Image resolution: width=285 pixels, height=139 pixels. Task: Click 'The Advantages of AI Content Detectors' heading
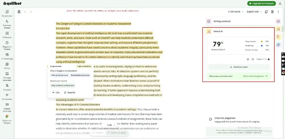(78, 105)
